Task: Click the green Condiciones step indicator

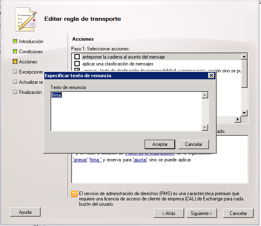Action: pos(15,52)
